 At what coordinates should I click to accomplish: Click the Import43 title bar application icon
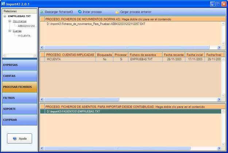coord(4,3)
